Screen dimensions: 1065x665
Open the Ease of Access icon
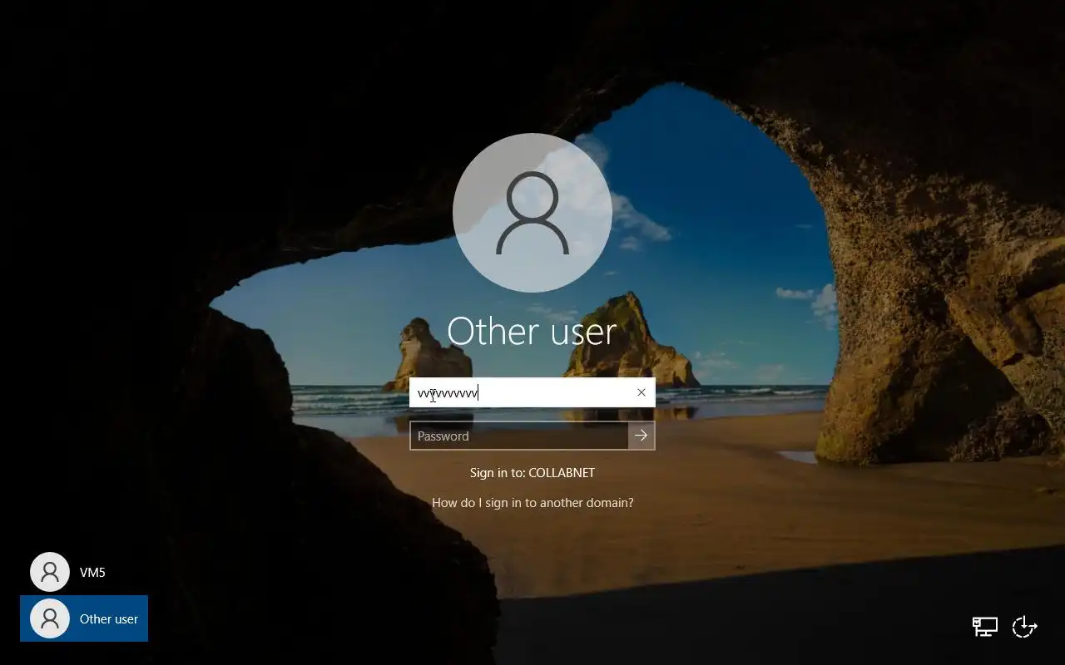click(1024, 627)
